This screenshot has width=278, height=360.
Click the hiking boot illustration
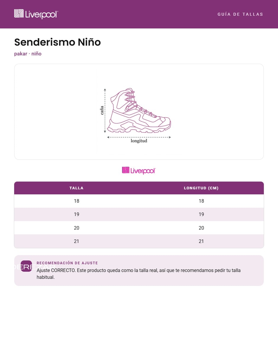139,110
